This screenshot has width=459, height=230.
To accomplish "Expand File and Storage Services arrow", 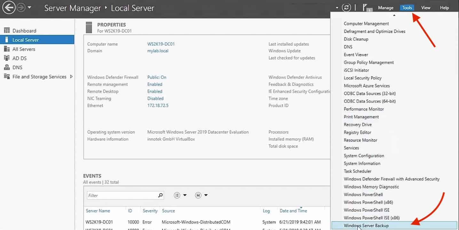I will click(x=71, y=77).
